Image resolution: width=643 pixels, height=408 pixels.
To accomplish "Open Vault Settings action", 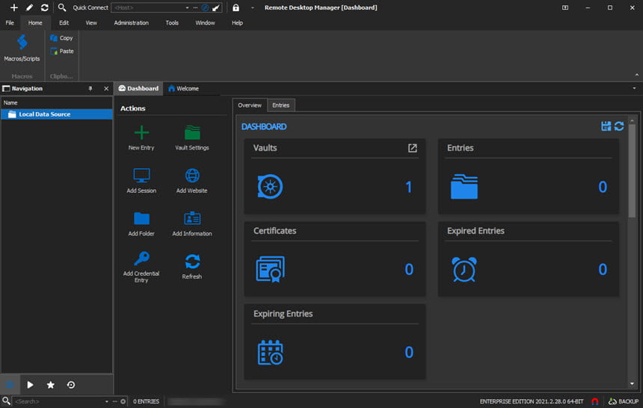I will click(x=192, y=138).
